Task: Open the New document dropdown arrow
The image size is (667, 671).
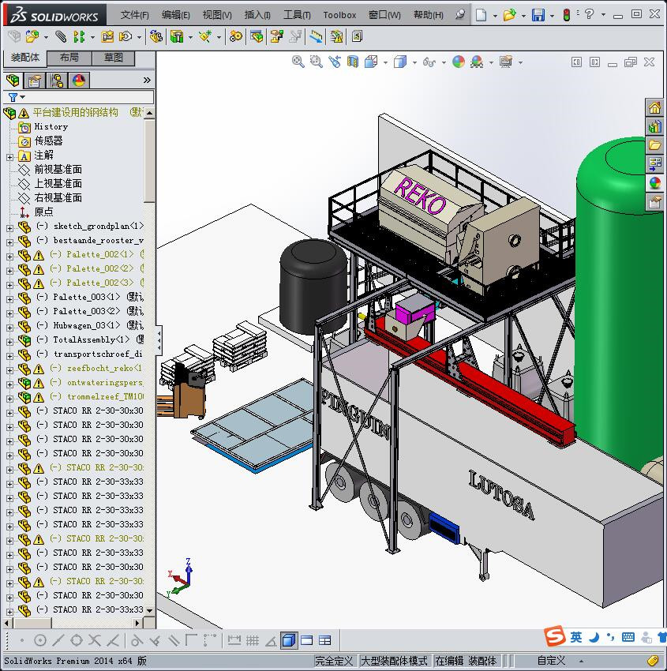Action: [x=495, y=16]
